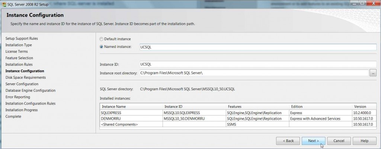The image size is (381, 149).
Task: Select the Default instance radio button
Action: [101, 39]
